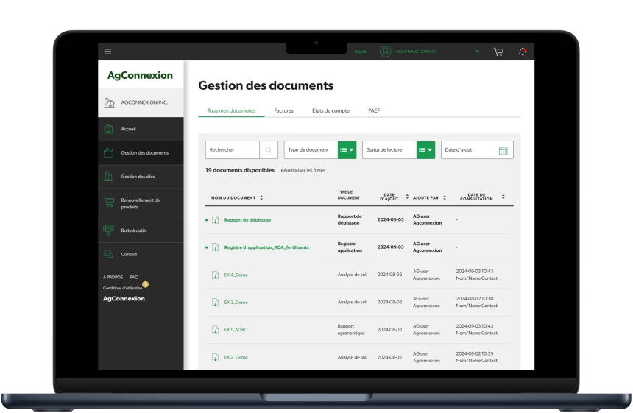Click download icon for EX 4_Demo

tap(216, 275)
